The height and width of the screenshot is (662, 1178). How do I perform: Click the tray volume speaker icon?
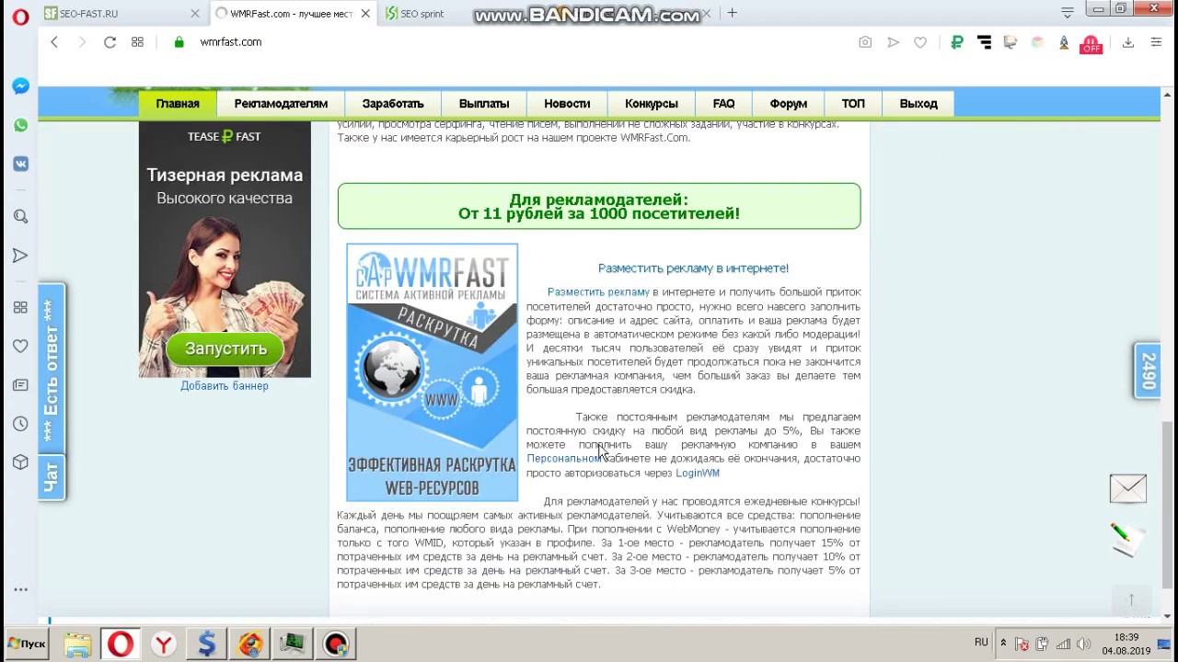coord(1083,644)
